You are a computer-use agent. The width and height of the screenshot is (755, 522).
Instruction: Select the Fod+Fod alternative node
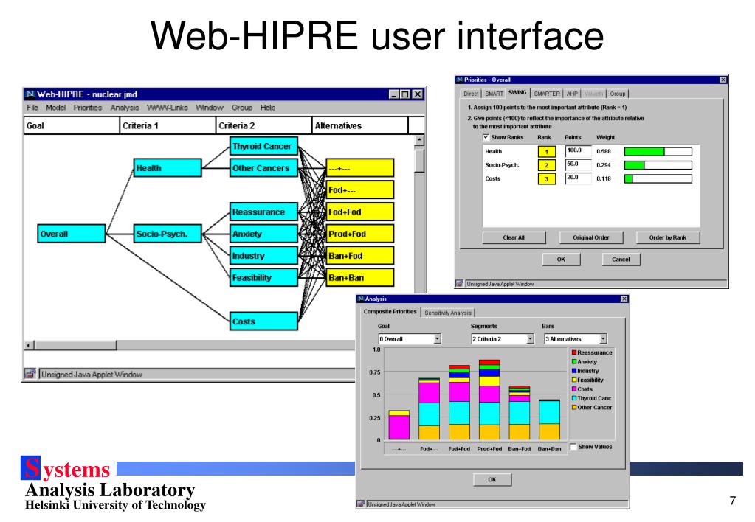pyautogui.click(x=359, y=212)
